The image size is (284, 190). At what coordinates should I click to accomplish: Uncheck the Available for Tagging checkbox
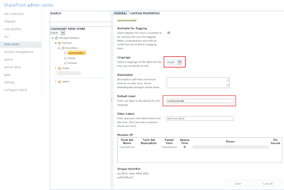point(168,33)
